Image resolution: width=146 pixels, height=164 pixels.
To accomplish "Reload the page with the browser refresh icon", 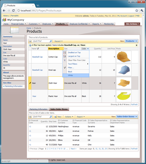I will click(x=13, y=10).
